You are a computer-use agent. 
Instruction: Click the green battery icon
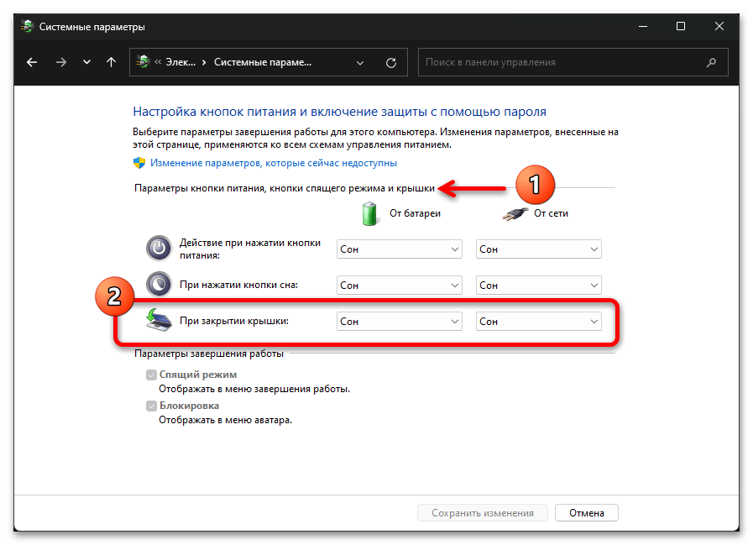pyautogui.click(x=369, y=214)
